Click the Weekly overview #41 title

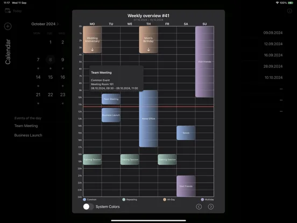pyautogui.click(x=148, y=16)
